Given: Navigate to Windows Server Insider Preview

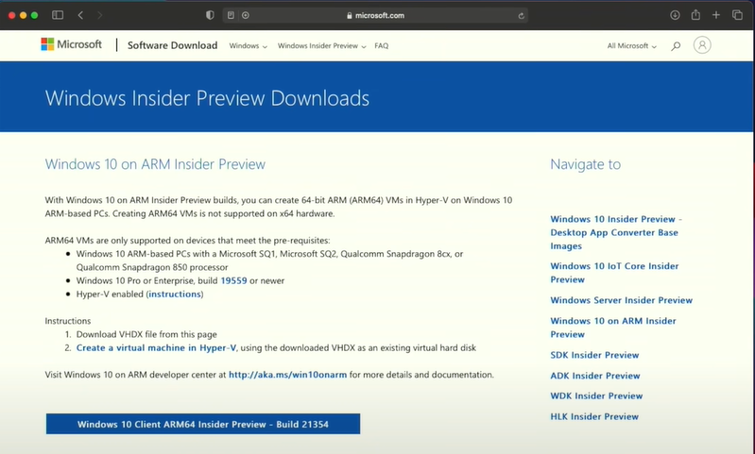Looking at the screenshot, I should tap(621, 300).
